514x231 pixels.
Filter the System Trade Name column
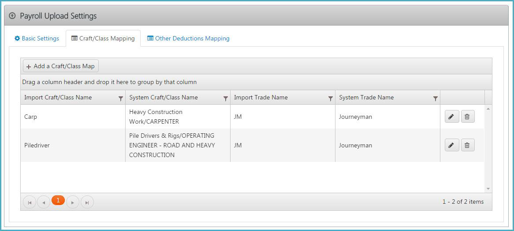[x=436, y=98]
